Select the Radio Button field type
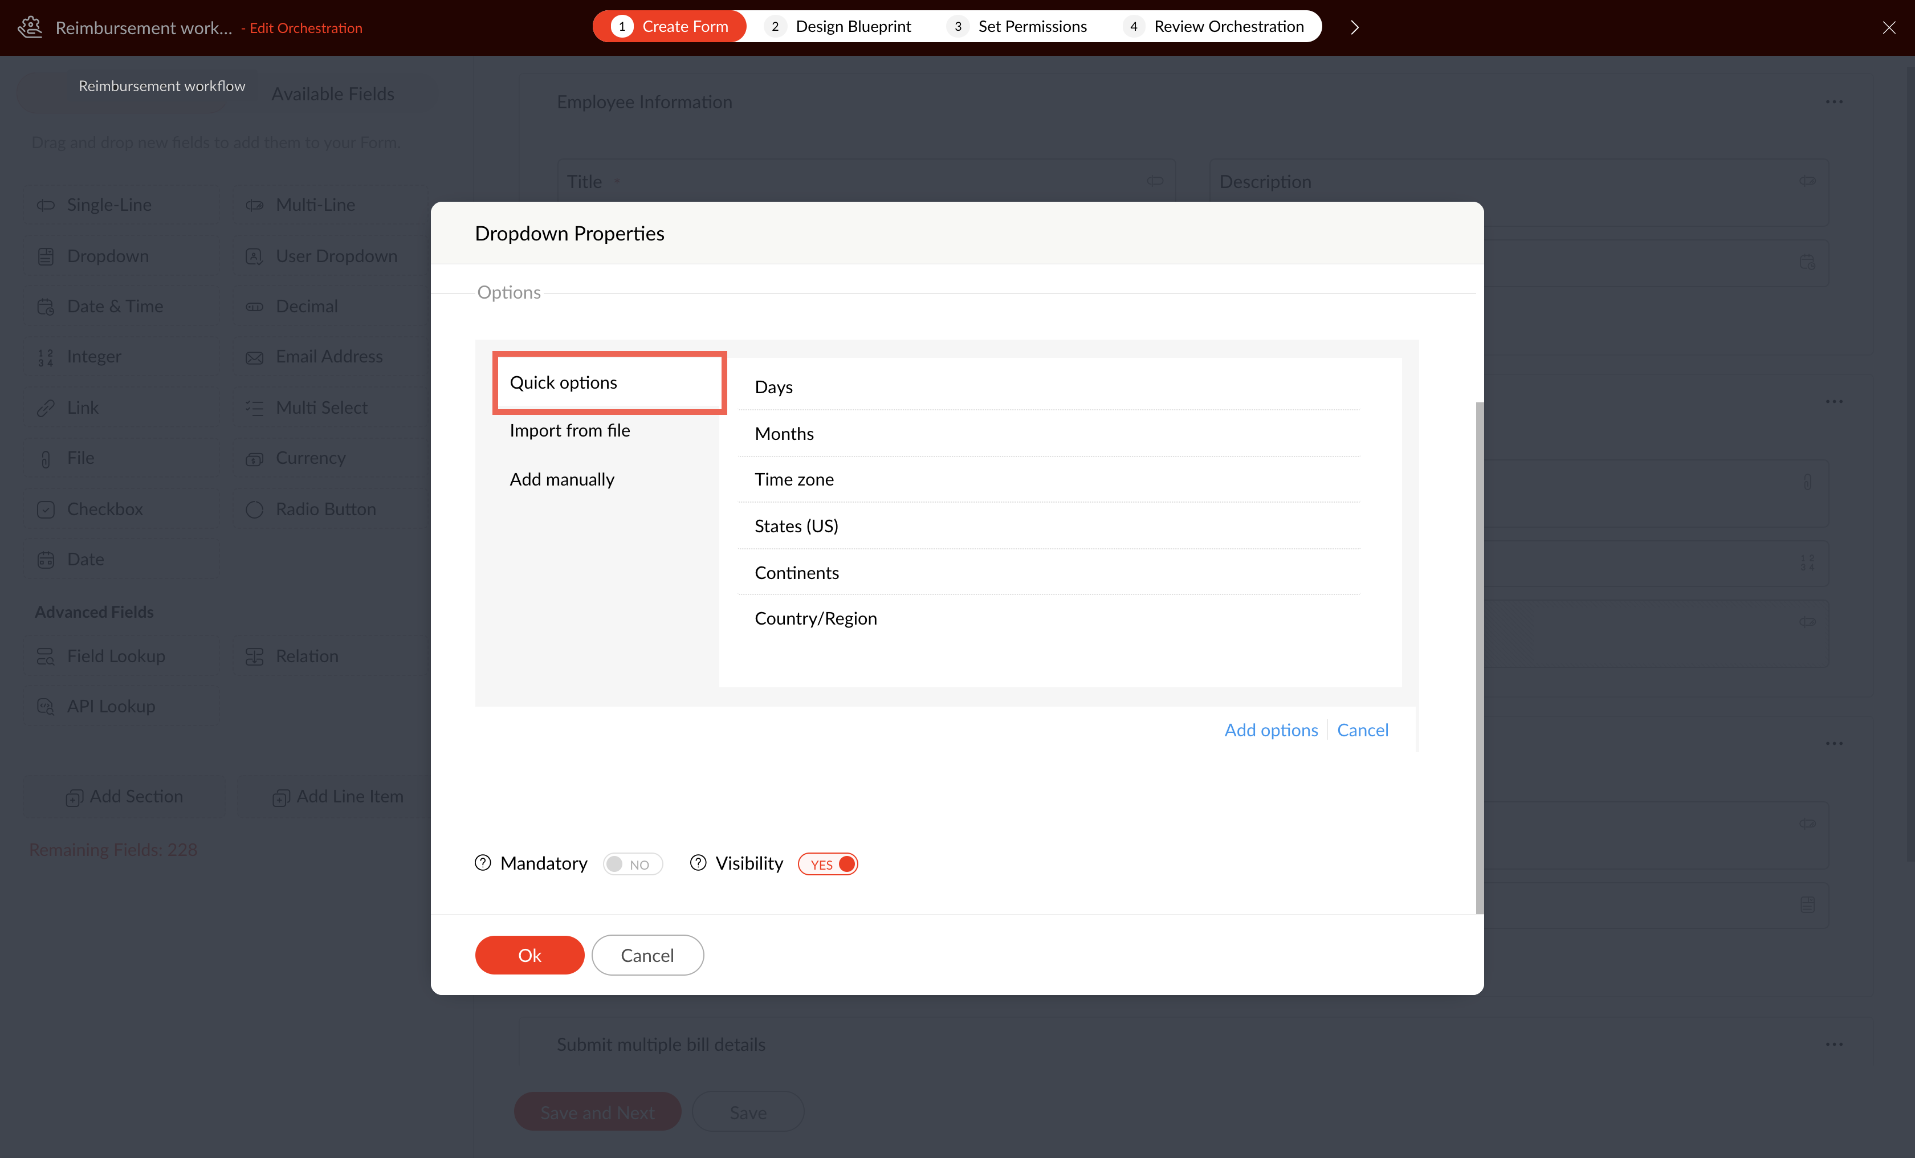Viewport: 1915px width, 1158px height. click(x=325, y=509)
